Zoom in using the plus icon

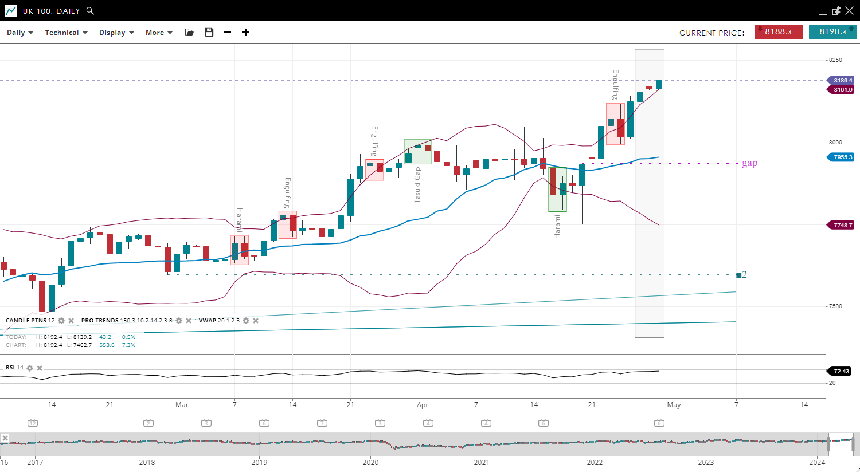coord(245,33)
